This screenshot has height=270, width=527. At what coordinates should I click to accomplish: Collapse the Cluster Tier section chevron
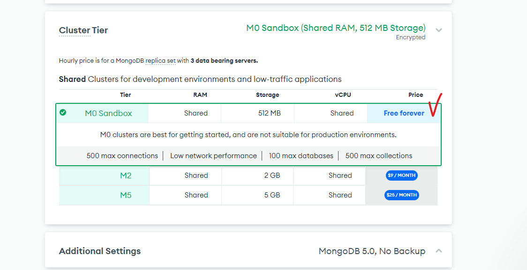click(x=438, y=30)
